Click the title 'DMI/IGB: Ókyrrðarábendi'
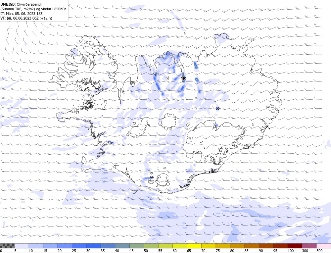331x253 pixels. [x=21, y=4]
